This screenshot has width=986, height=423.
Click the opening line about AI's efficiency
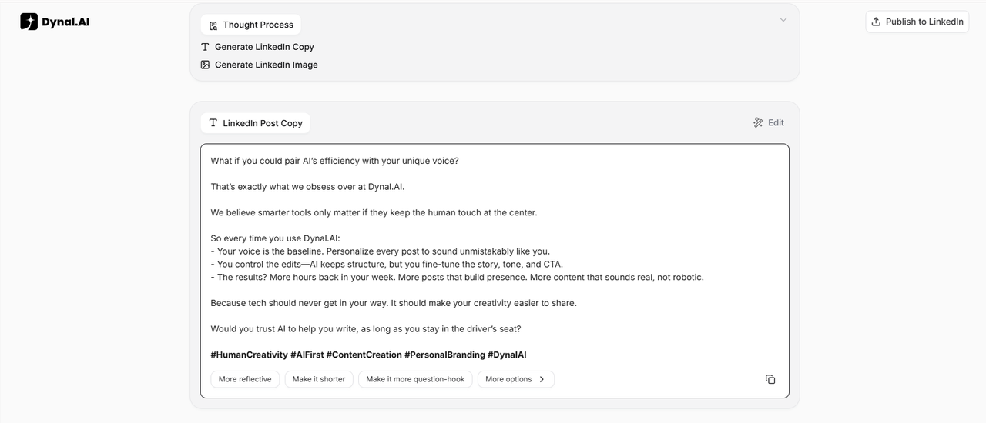click(335, 161)
